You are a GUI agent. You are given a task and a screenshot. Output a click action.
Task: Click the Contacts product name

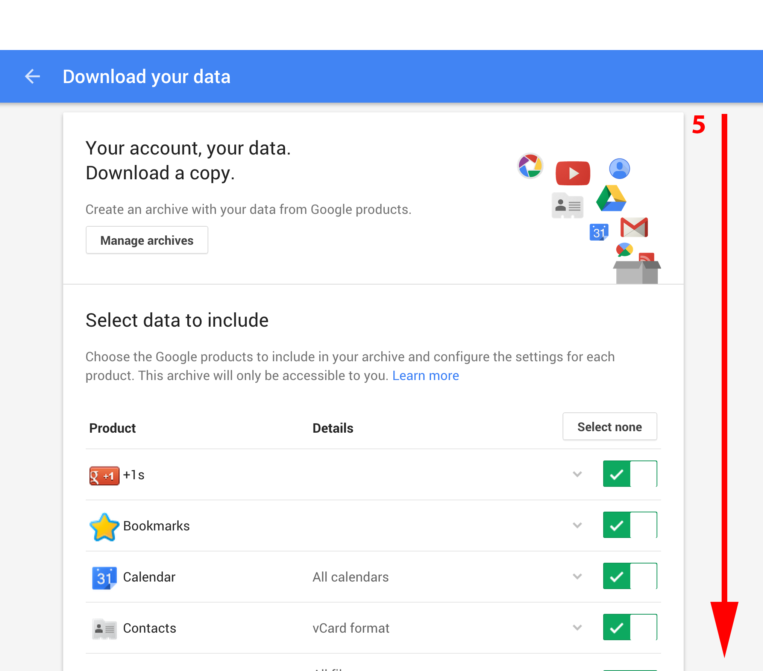pos(150,628)
